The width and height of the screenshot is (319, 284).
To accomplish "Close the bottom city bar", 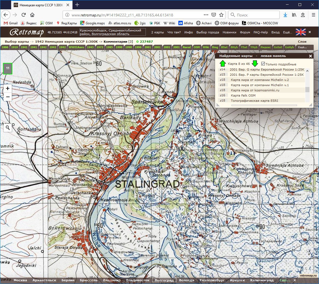I will coord(295,280).
